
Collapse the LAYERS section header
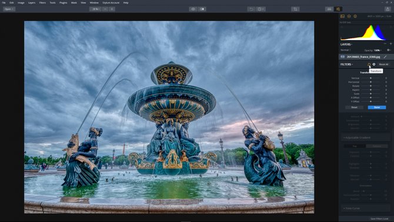click(x=346, y=44)
